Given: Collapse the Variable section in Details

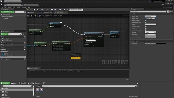Looking at the screenshot, I should (x=131, y=14).
